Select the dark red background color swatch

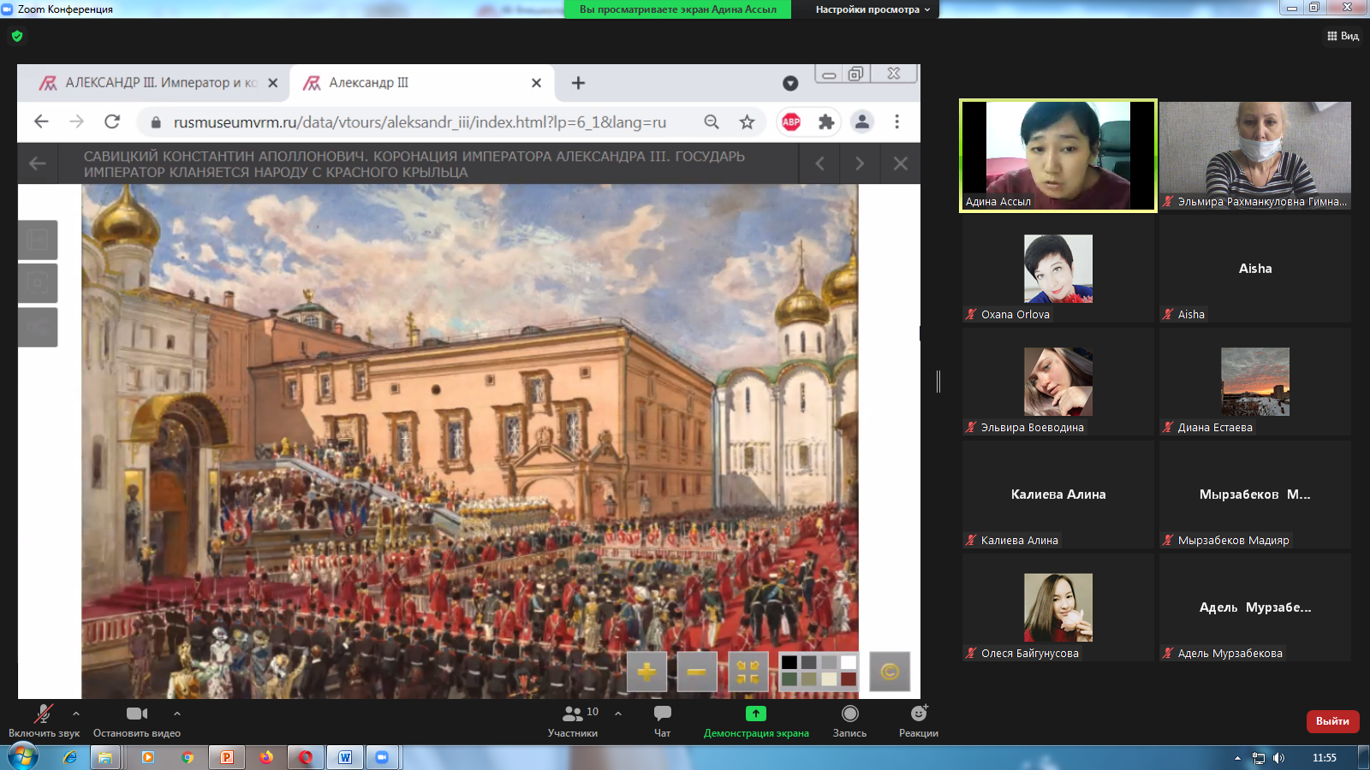[849, 679]
